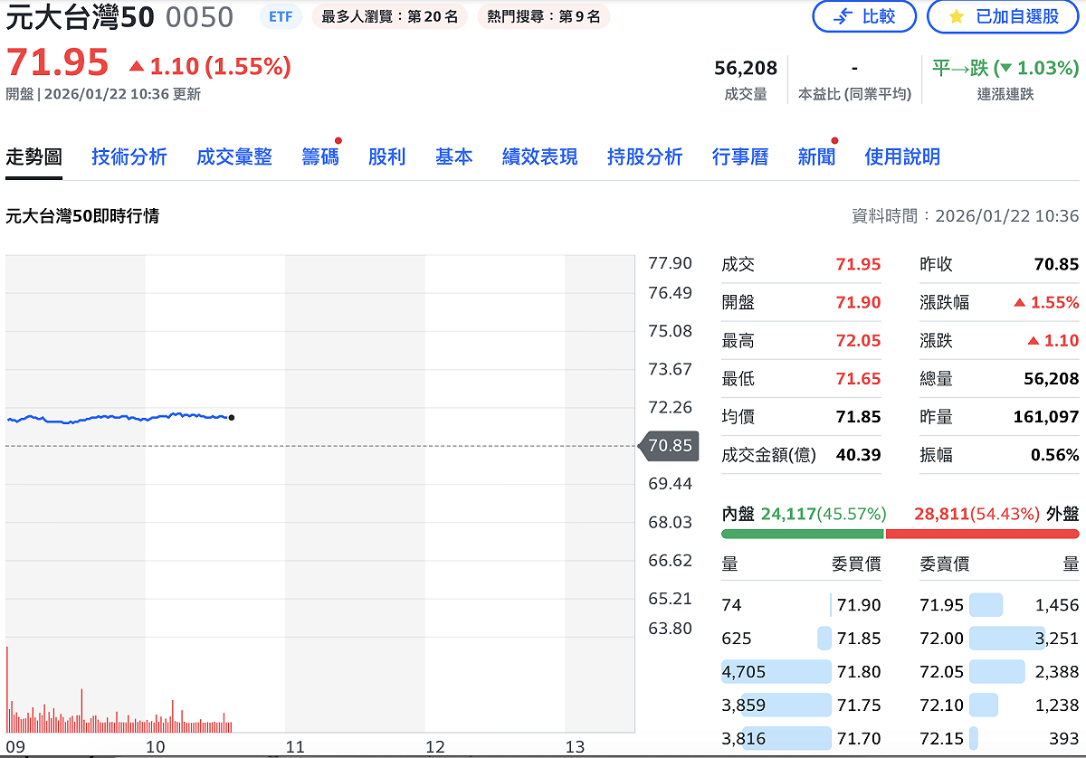
Task: Switch to the 行事曆 tab
Action: coord(740,156)
